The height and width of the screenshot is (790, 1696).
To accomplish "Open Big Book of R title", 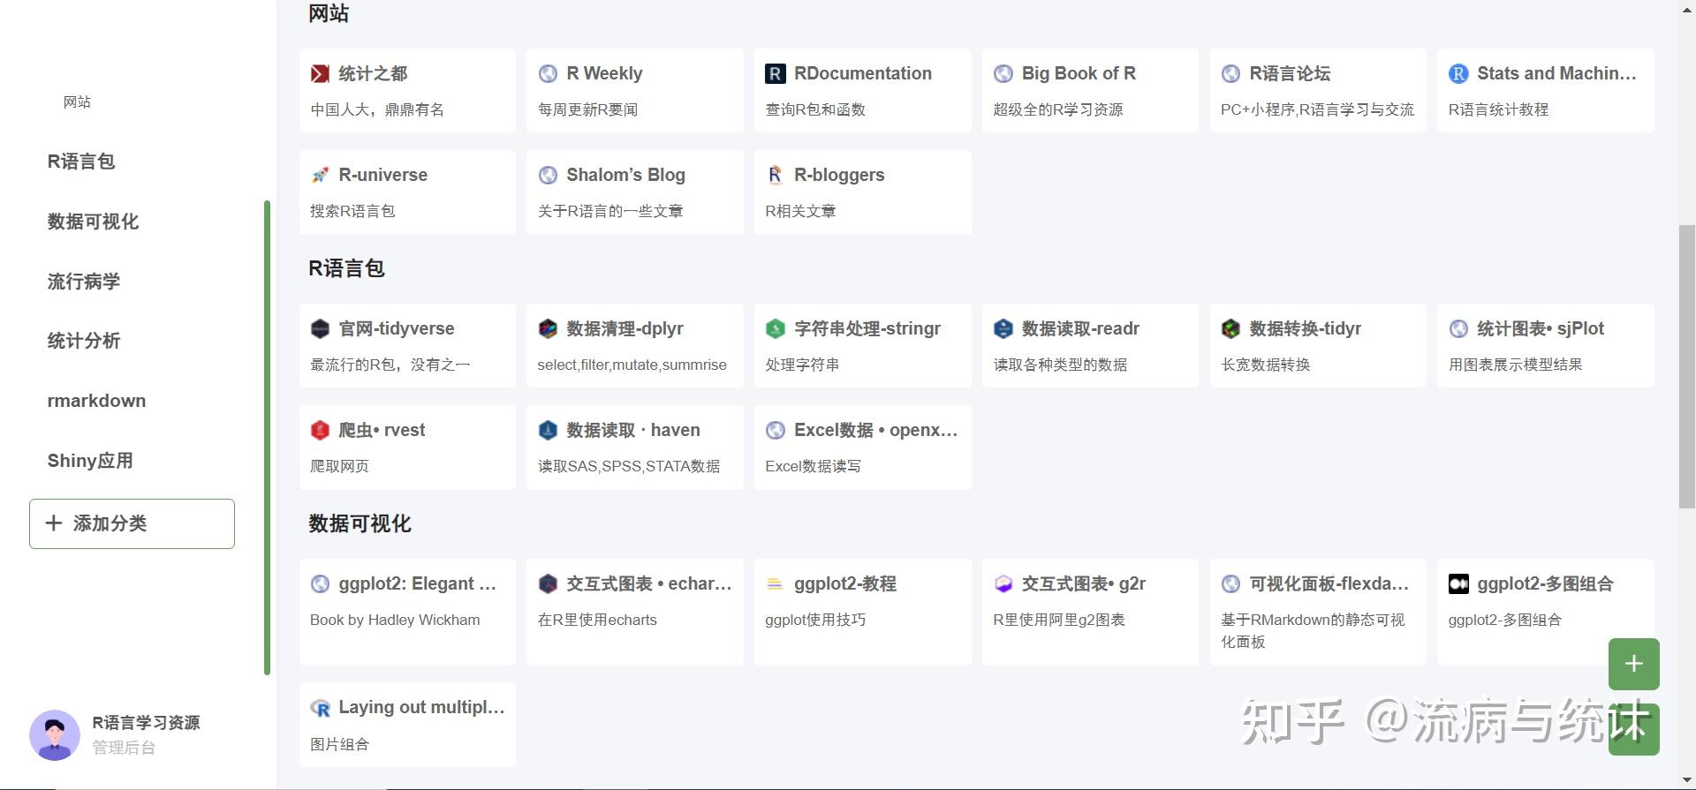I will point(1079,74).
